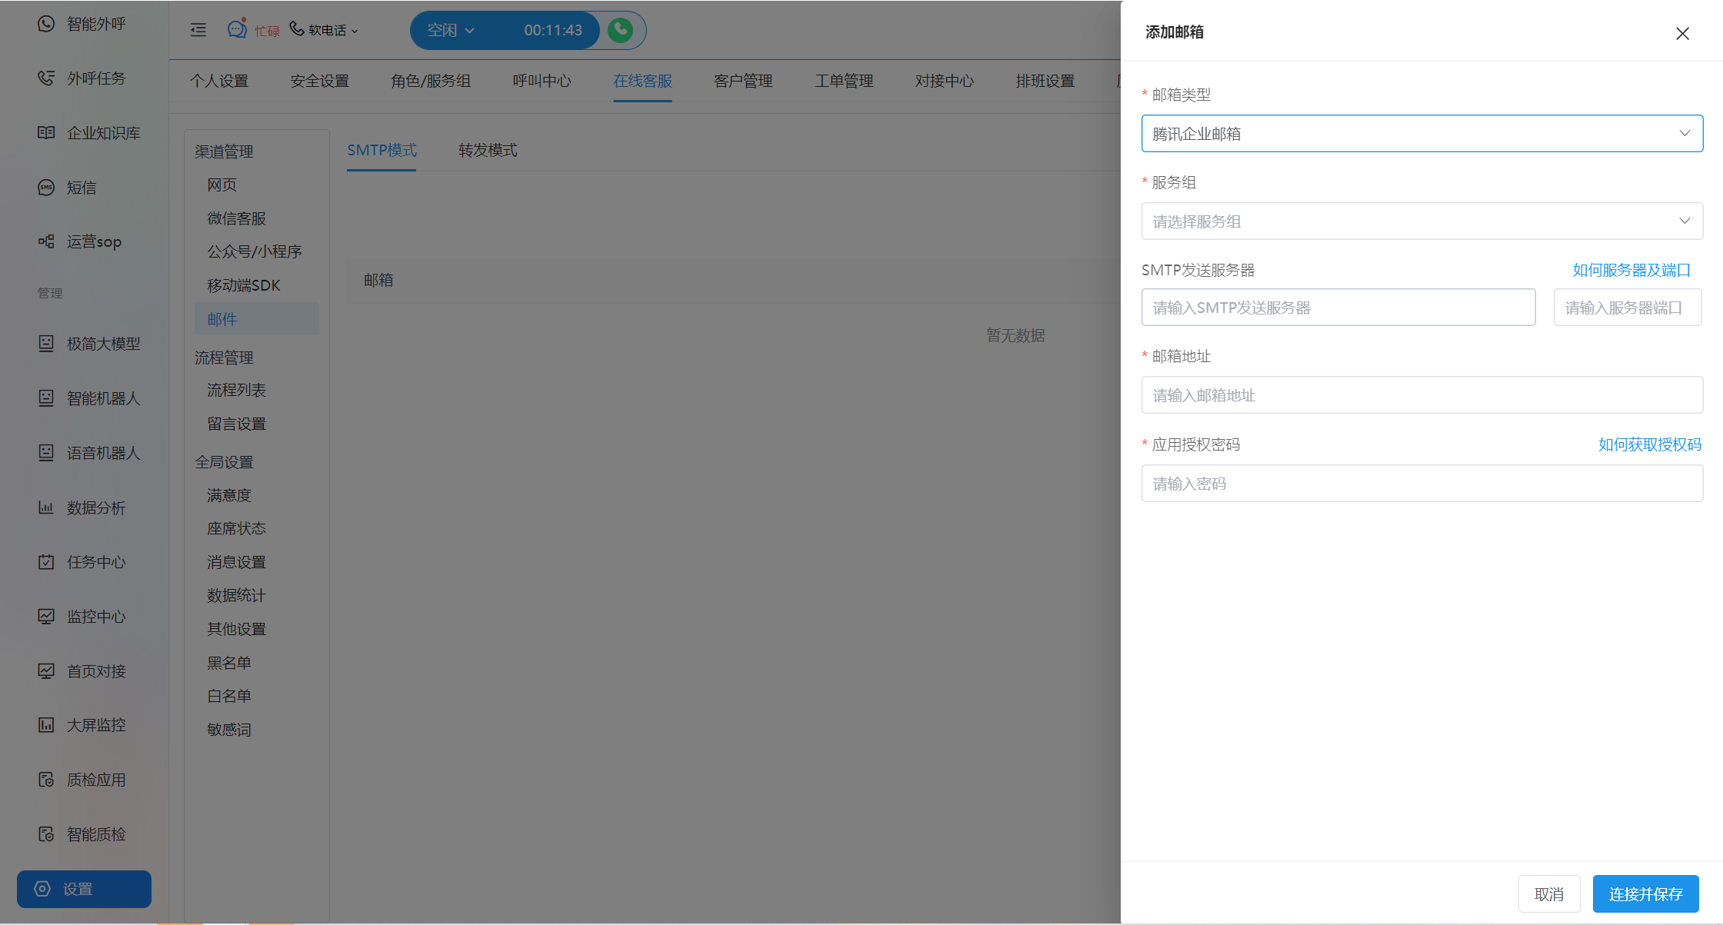Viewport: 1723px width, 925px height.
Task: Close the 添加邮箱 drawer
Action: pyautogui.click(x=1682, y=33)
